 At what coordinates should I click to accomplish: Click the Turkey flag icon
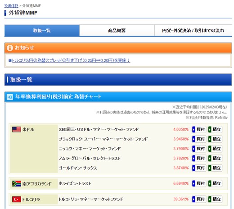pyautogui.click(x=17, y=200)
